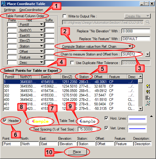Open the chain selector arrow next to SUR012
The image size is (156, 159).
147,54
